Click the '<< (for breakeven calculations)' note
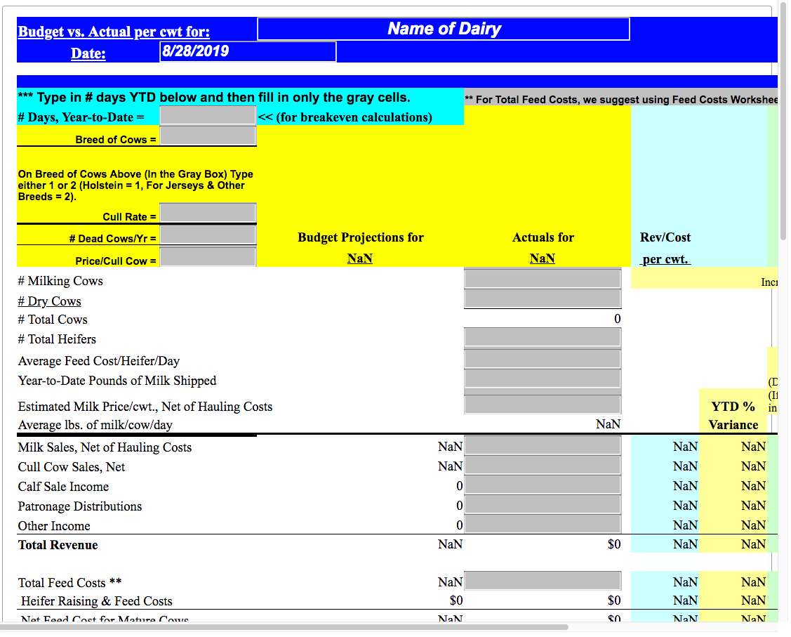Viewport: 791px width, 637px height. coord(345,117)
